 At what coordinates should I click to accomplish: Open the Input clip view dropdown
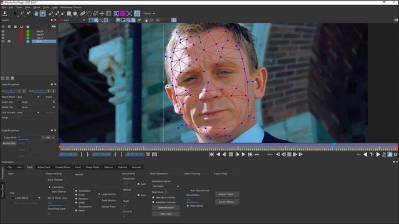tap(73, 20)
